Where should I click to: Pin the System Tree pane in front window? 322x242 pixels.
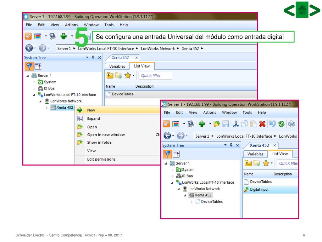tap(231, 145)
